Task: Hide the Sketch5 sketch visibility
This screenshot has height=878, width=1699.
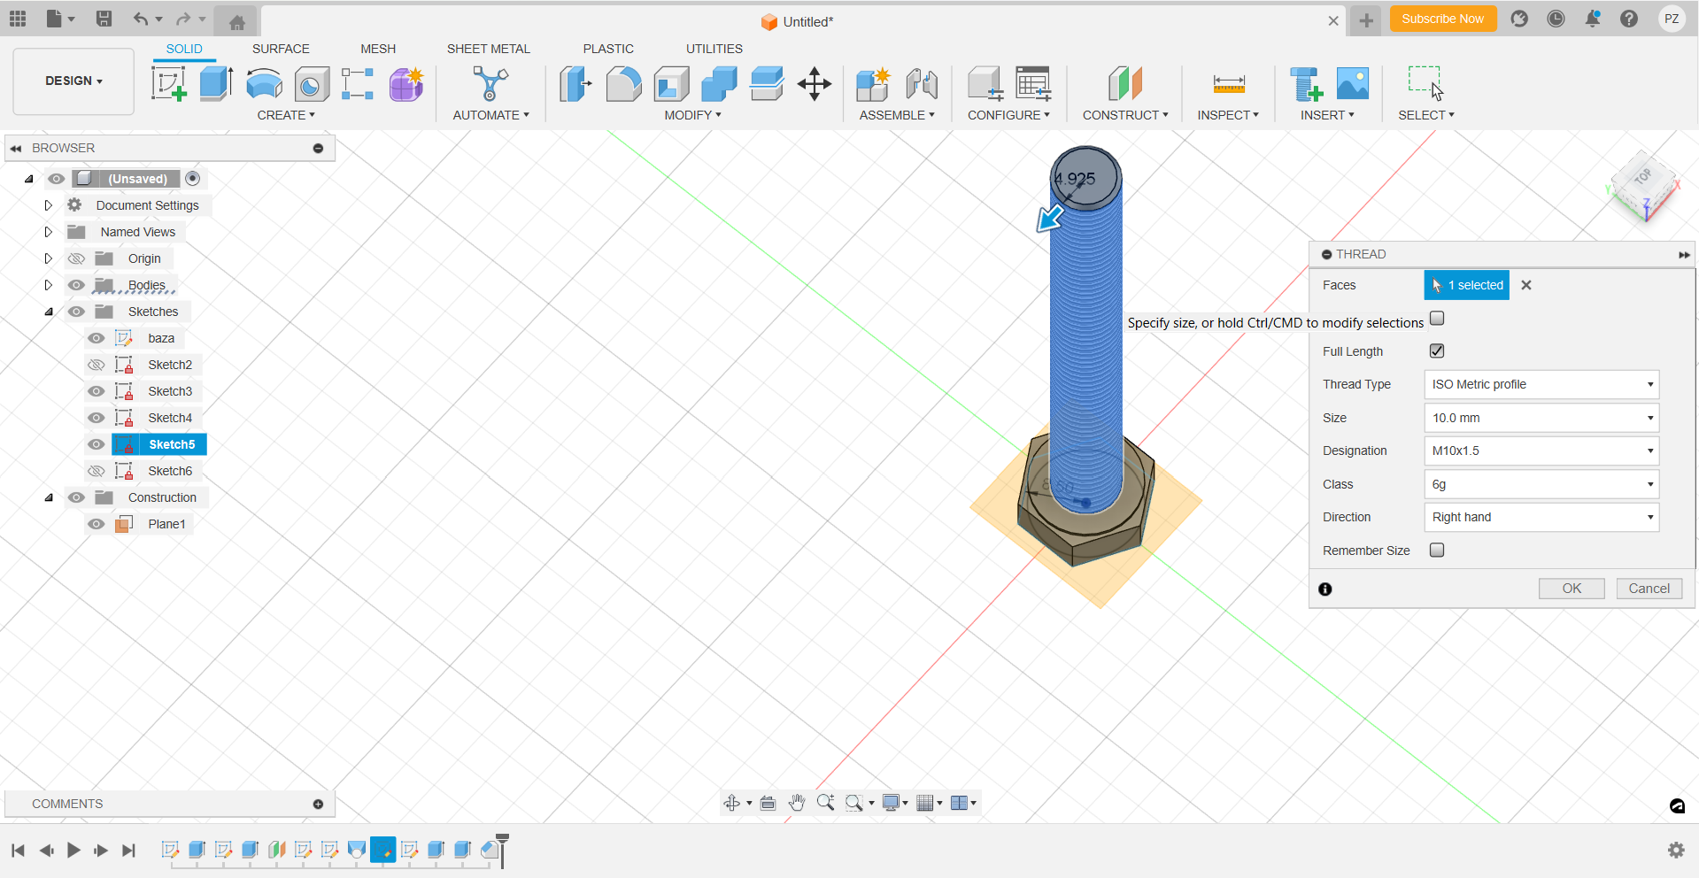Action: (97, 444)
